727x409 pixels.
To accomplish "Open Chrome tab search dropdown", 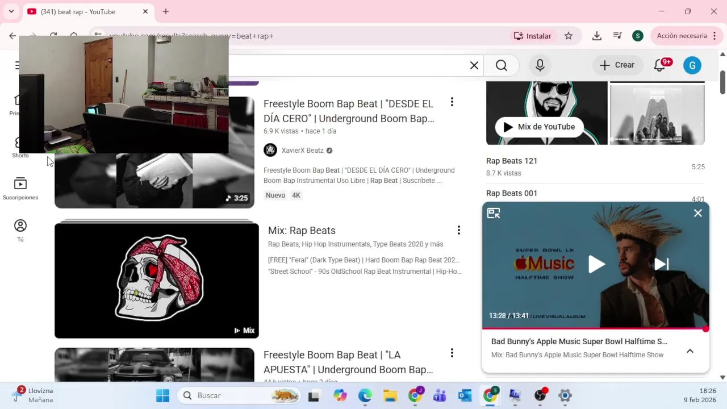I will [x=11, y=11].
